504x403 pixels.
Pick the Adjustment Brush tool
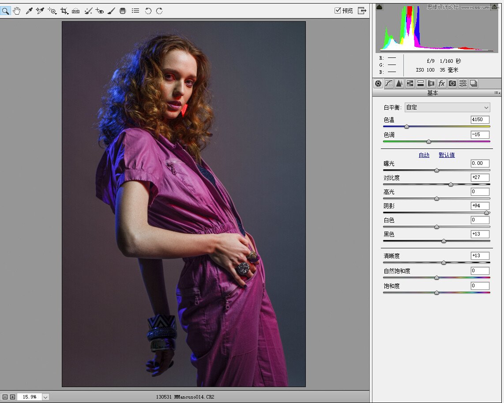point(111,11)
